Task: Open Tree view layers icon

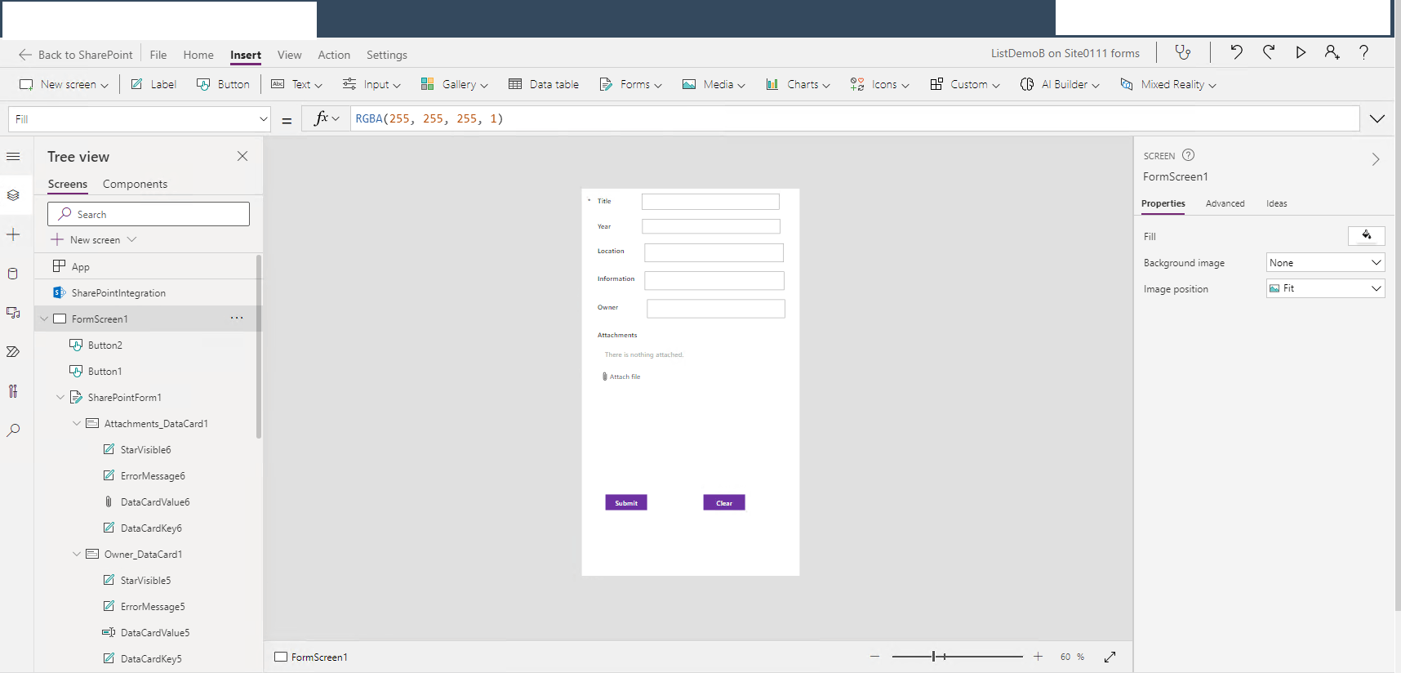Action: pyautogui.click(x=13, y=195)
